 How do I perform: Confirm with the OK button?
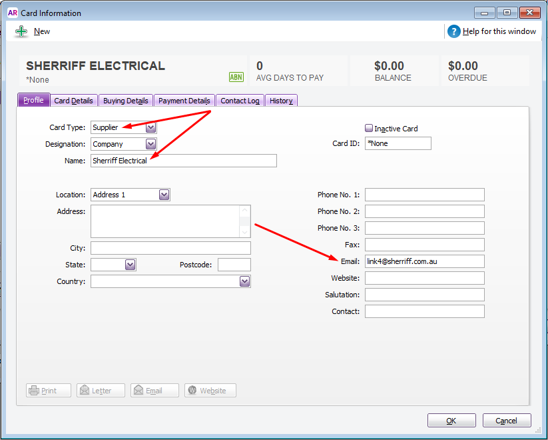451,421
